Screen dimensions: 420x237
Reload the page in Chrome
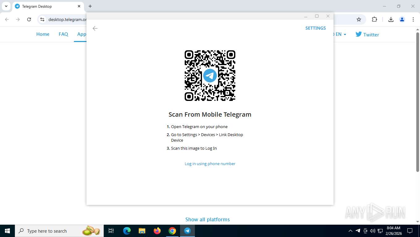(x=29, y=19)
